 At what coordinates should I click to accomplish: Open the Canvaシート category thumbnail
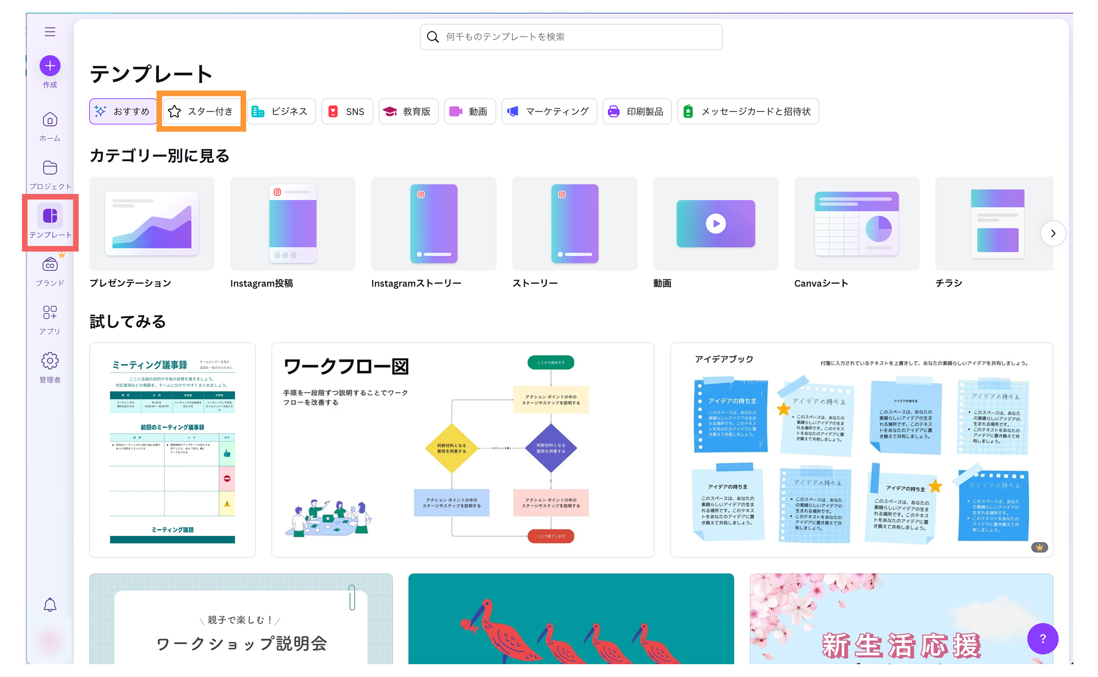(856, 224)
